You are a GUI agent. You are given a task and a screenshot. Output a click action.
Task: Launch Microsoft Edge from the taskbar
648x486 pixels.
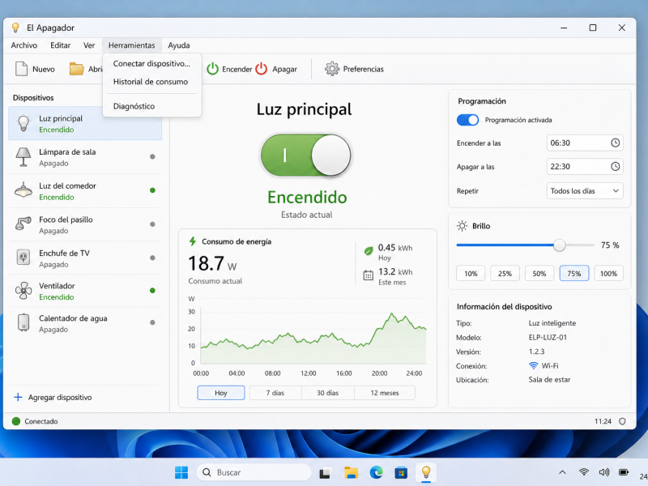tap(376, 472)
